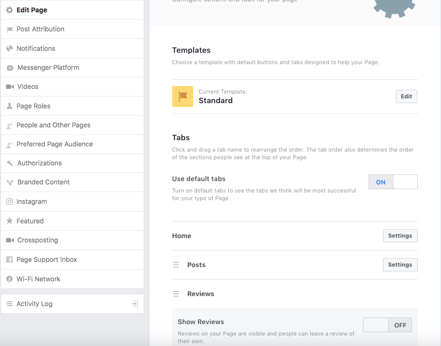Click the handshake icon beside Branded Content
The image size is (441, 346).
point(10,183)
